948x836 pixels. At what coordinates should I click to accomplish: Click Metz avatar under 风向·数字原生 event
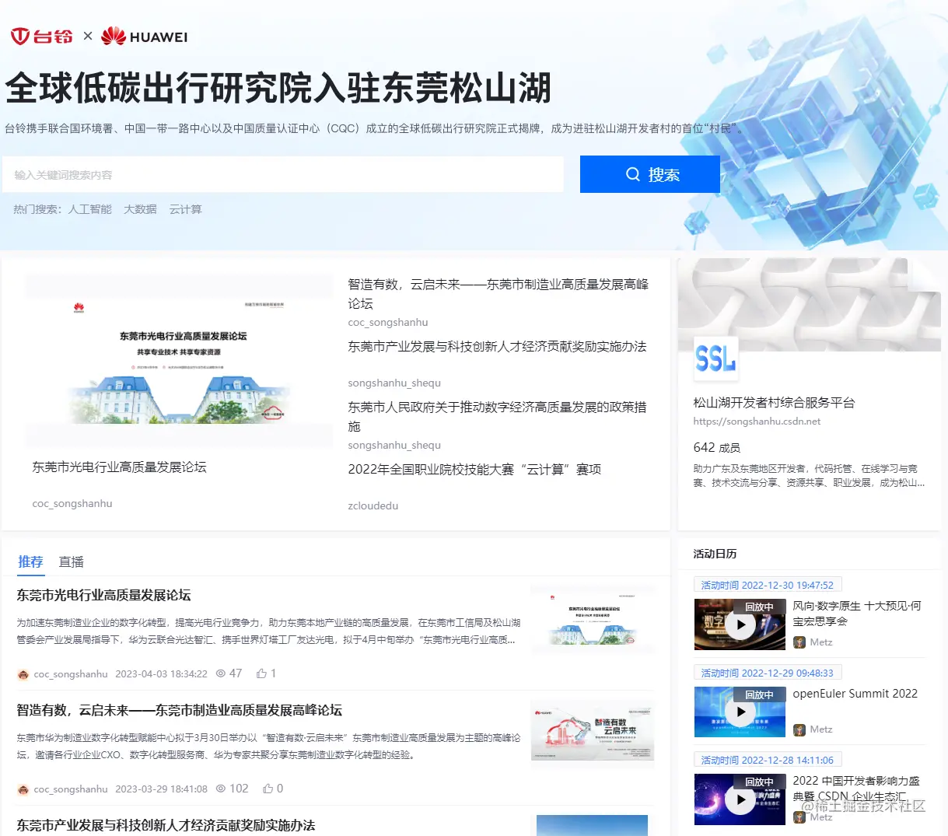pyautogui.click(x=799, y=642)
